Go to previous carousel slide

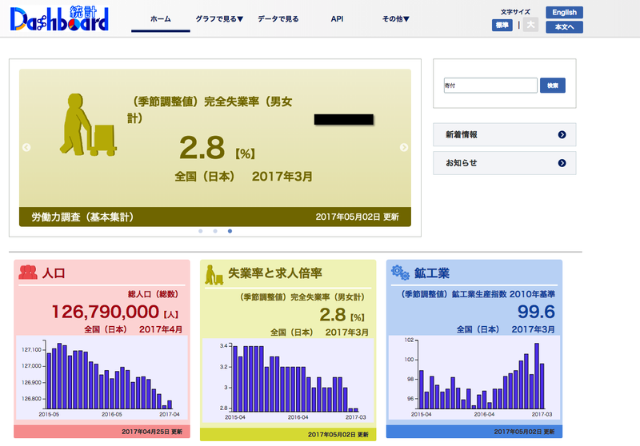pyautogui.click(x=26, y=148)
